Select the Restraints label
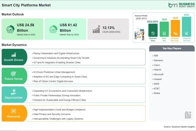Screen dimensions: 196x131 click(14, 117)
